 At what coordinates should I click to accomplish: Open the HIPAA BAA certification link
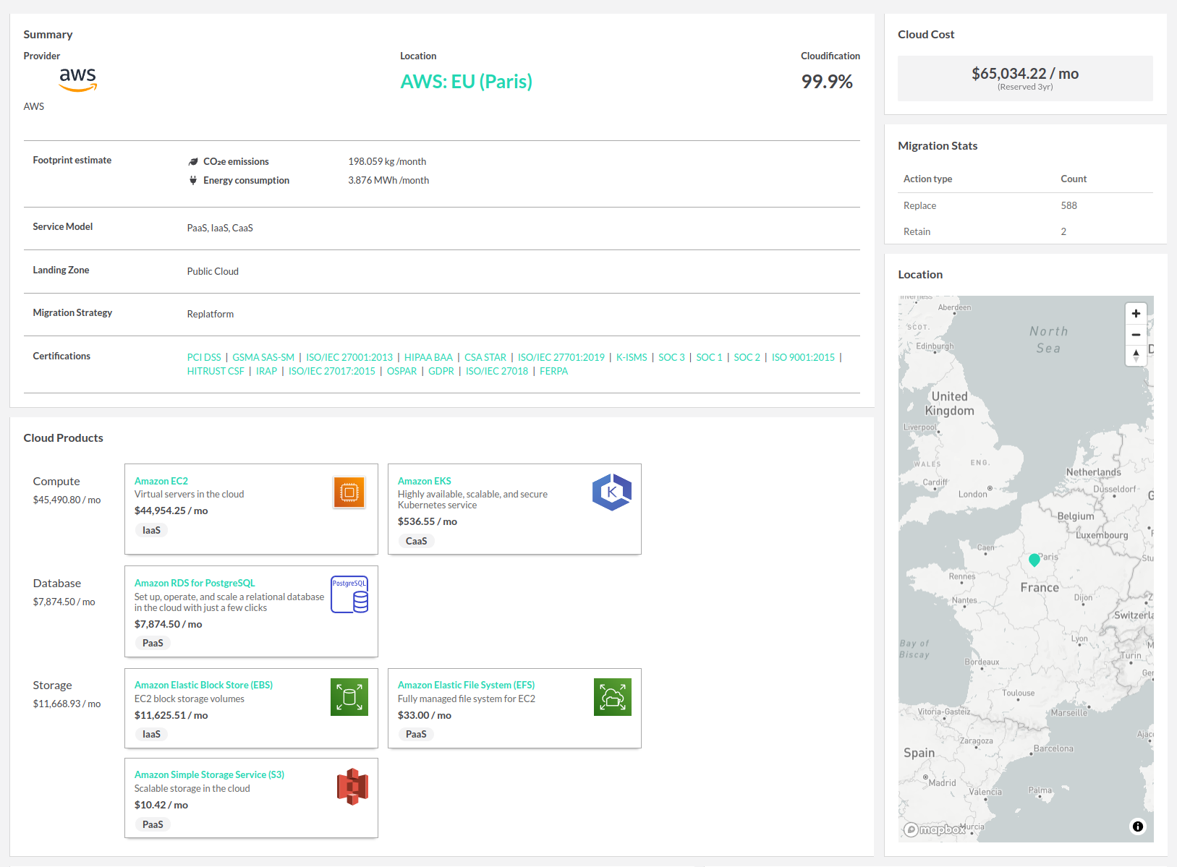[428, 357]
